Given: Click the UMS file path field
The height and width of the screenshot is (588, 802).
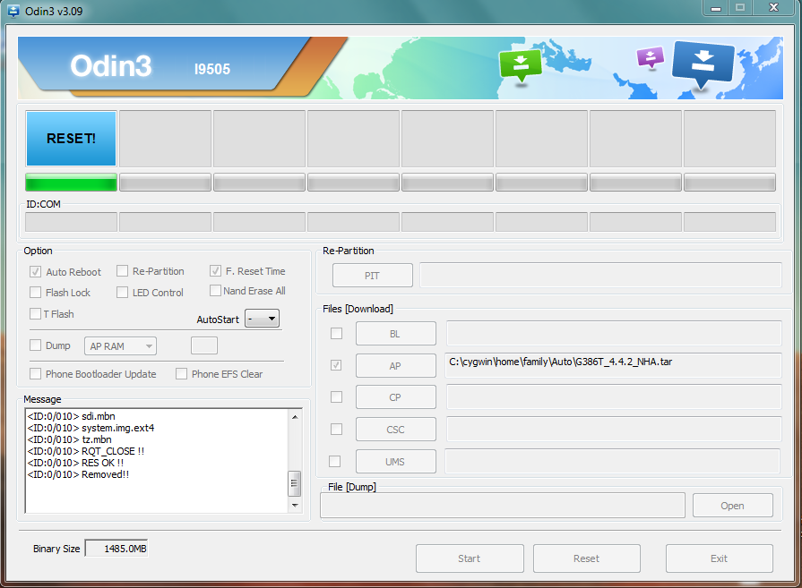Looking at the screenshot, I should point(612,461).
